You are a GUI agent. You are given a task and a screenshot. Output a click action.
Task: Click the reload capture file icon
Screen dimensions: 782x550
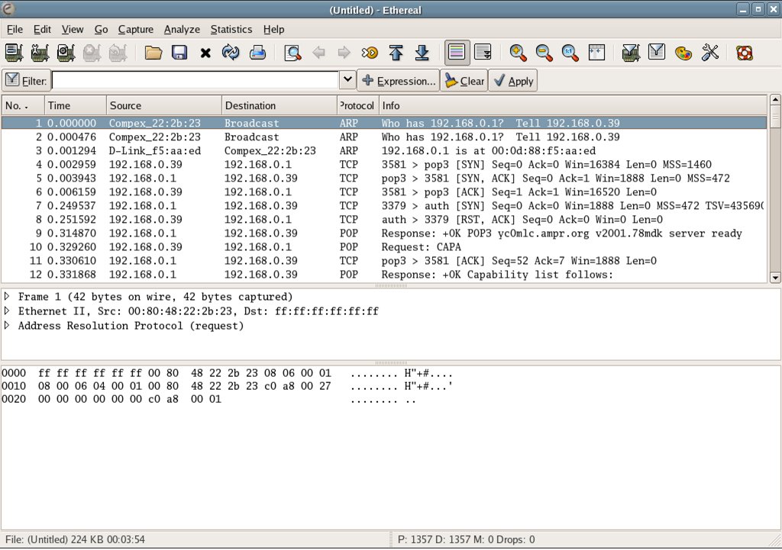[231, 53]
